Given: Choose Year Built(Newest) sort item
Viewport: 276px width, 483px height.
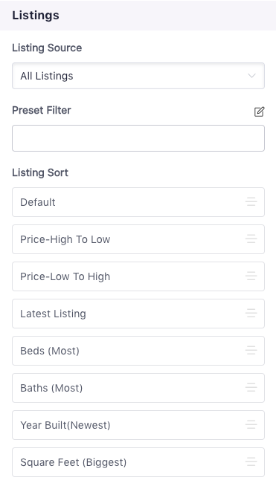Looking at the screenshot, I should click(x=138, y=425).
